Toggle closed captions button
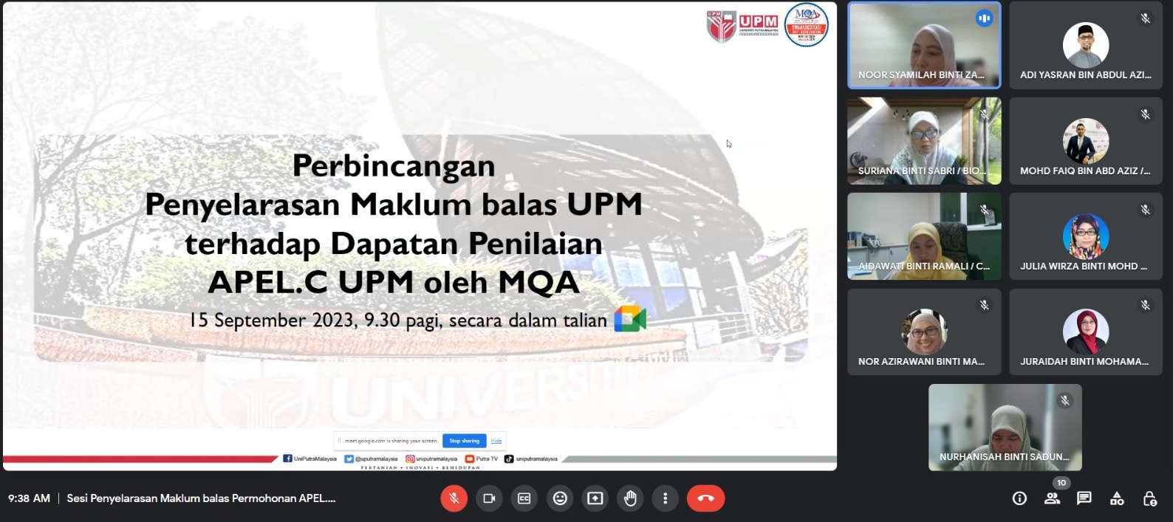The width and height of the screenshot is (1173, 522). coord(524,498)
